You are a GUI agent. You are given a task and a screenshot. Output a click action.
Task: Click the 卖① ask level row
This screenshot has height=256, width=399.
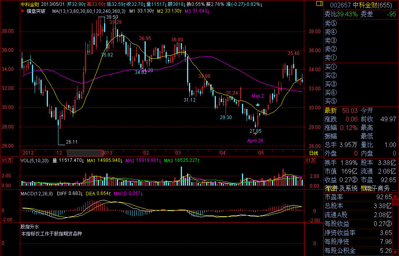[331, 58]
